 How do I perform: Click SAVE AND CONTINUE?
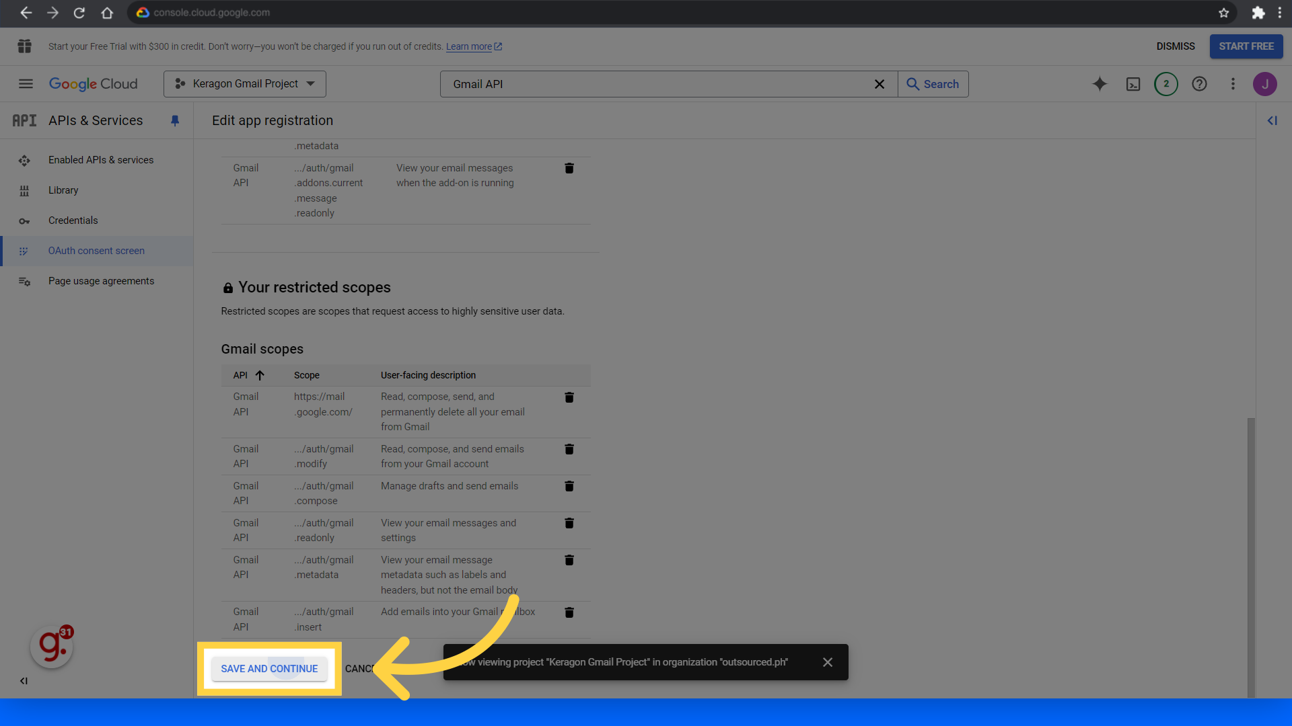269,669
